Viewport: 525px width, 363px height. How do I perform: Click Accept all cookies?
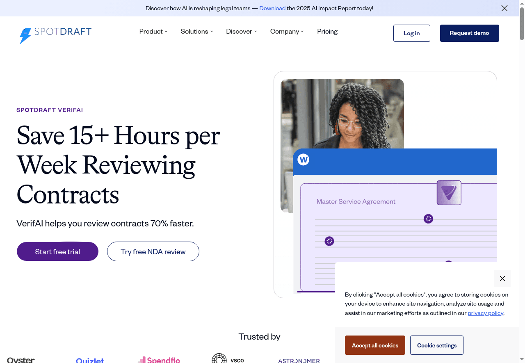click(x=374, y=345)
